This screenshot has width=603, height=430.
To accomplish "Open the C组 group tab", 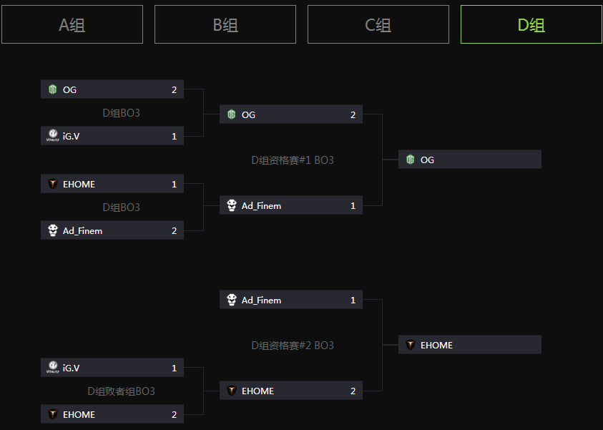I will tap(378, 24).
